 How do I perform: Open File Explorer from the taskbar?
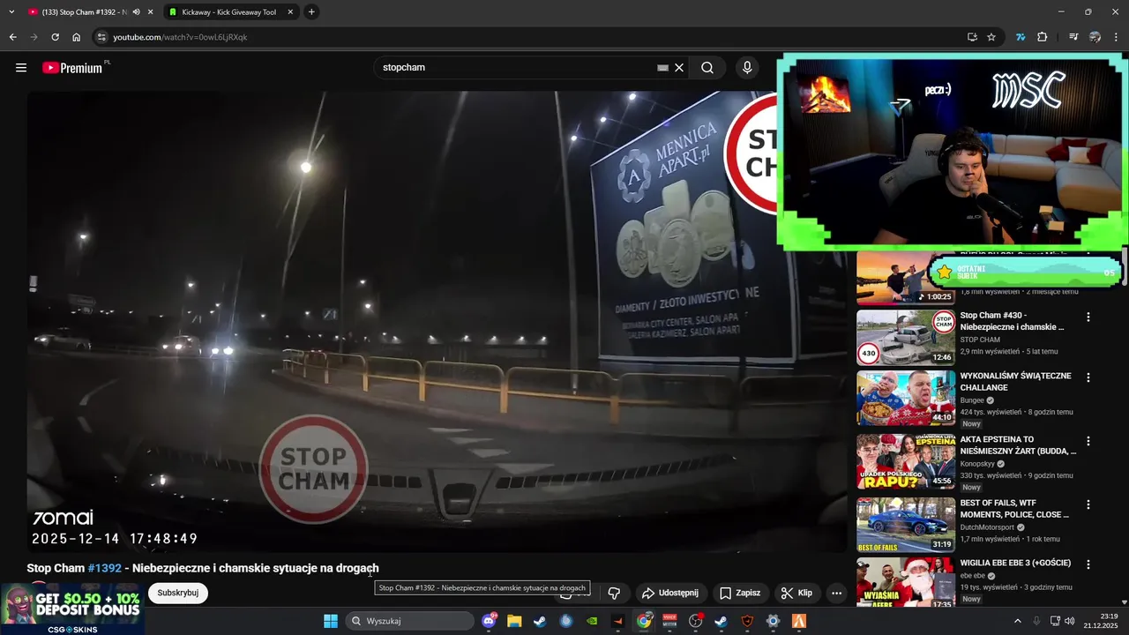[x=514, y=621]
